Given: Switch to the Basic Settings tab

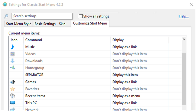Looking at the screenshot, I should tap(45, 24).
